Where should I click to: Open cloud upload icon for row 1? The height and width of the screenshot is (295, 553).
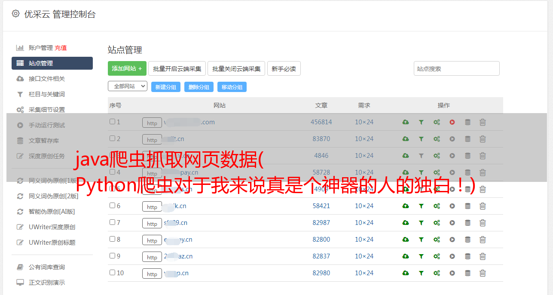[x=406, y=122]
